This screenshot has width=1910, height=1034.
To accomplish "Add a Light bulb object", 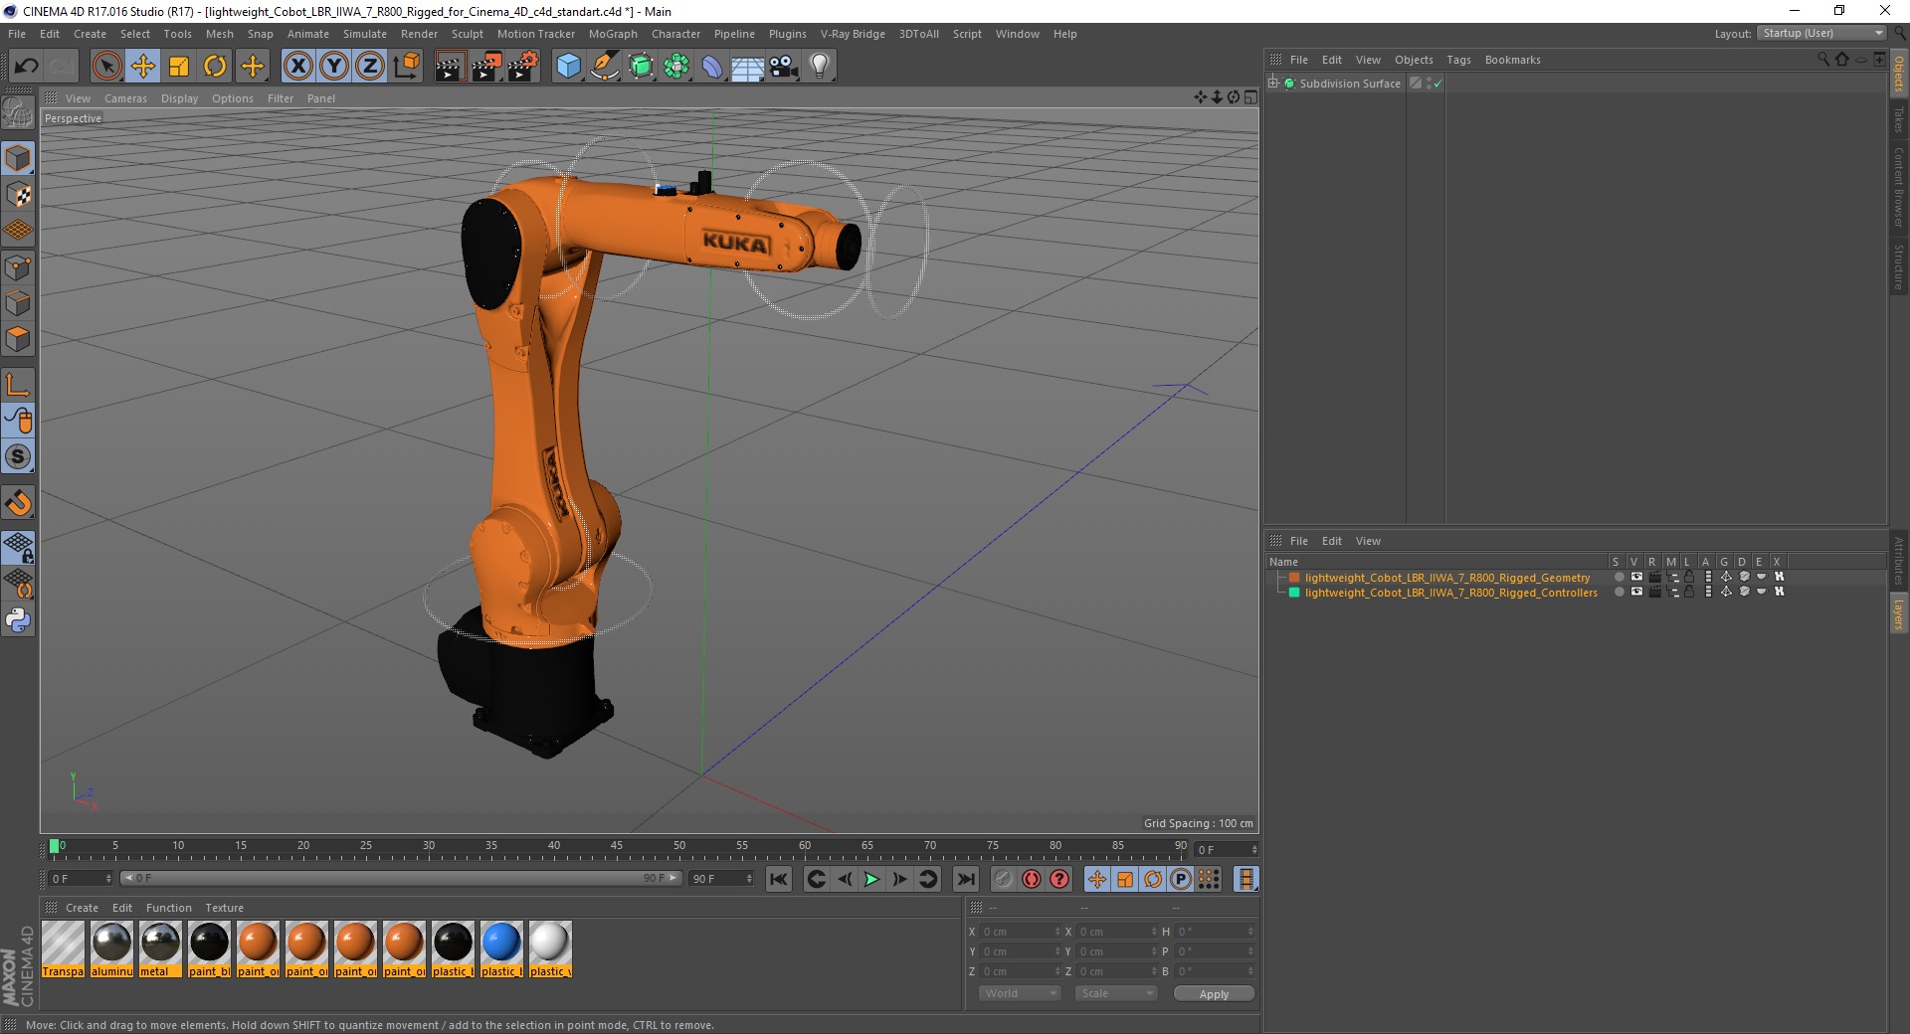I will pos(820,67).
